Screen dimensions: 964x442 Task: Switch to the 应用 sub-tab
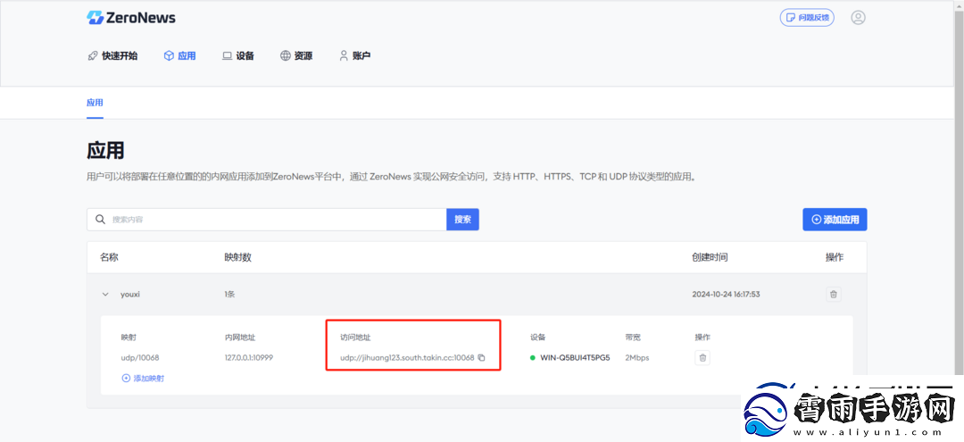95,103
